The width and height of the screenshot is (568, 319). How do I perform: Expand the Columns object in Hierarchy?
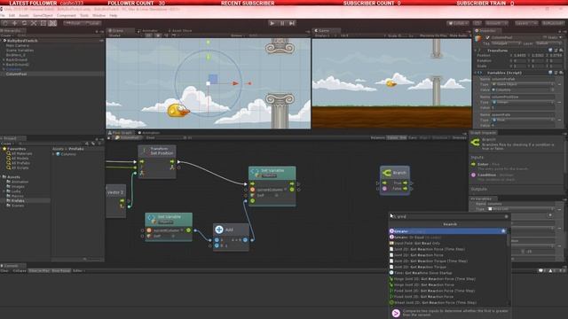point(4,69)
